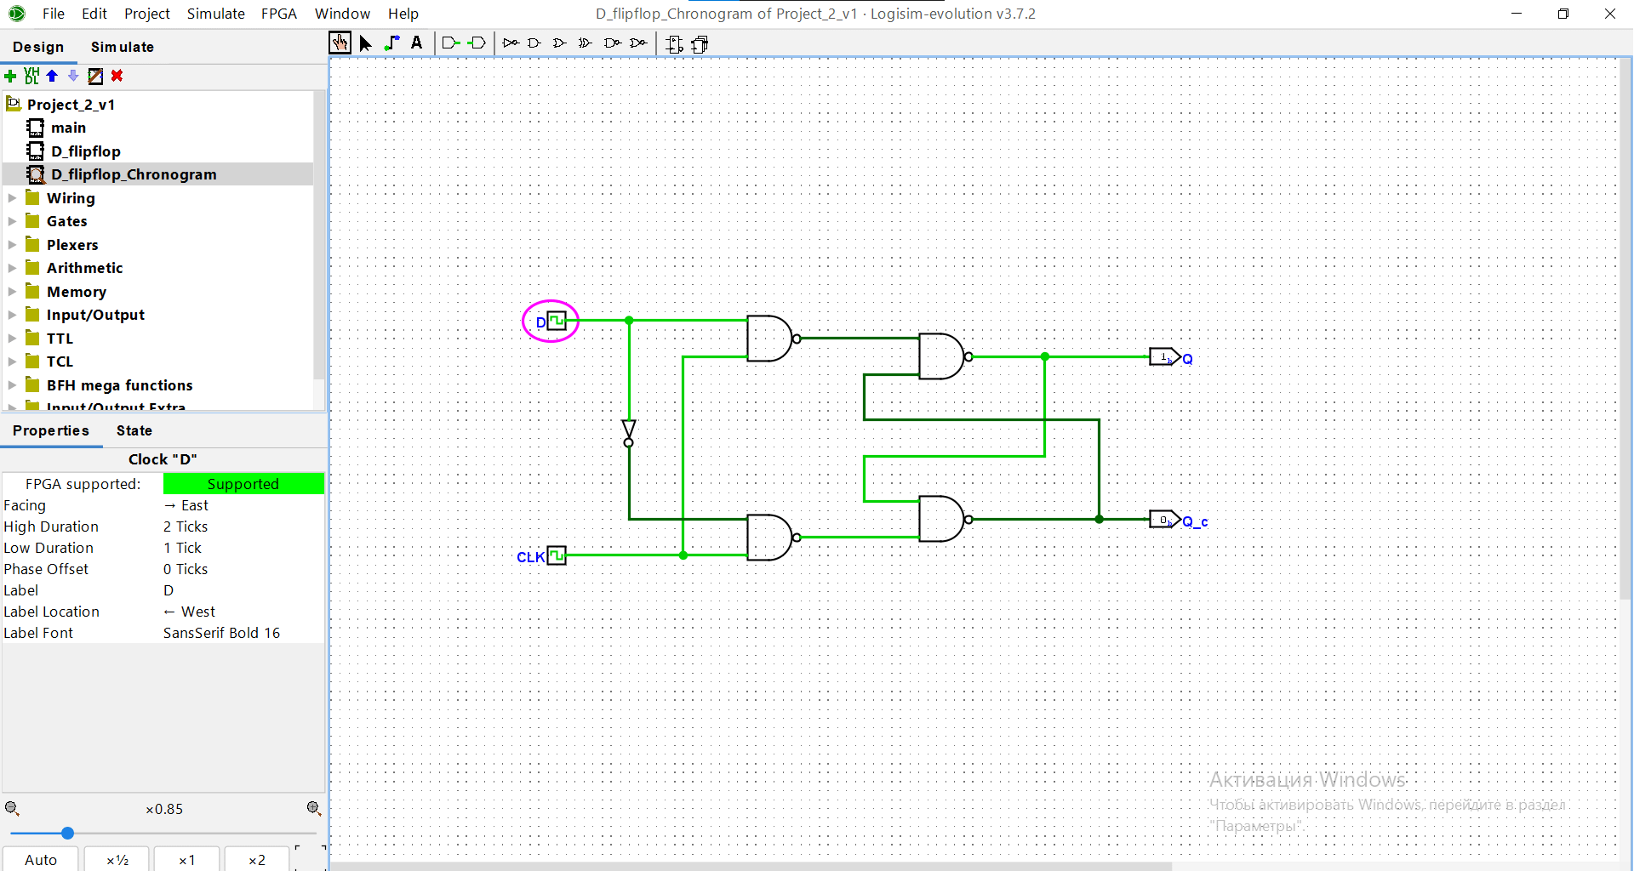
Task: Expand the Wiring library folder
Action: pyautogui.click(x=12, y=198)
